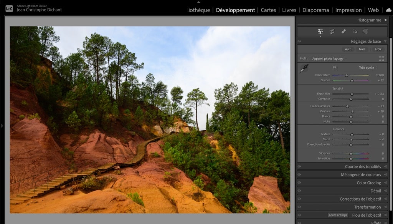
Task: Open the Masking tool circle icon
Action: tap(366, 32)
